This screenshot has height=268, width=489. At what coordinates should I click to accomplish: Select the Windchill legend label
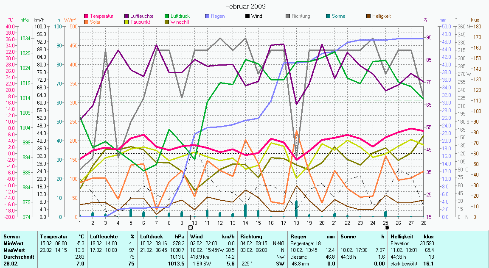click(x=180, y=22)
